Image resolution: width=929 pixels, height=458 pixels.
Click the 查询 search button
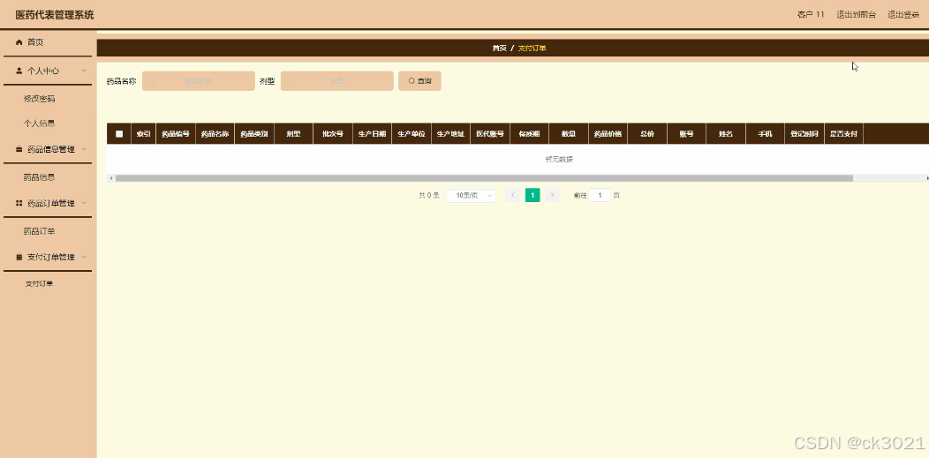pos(419,81)
